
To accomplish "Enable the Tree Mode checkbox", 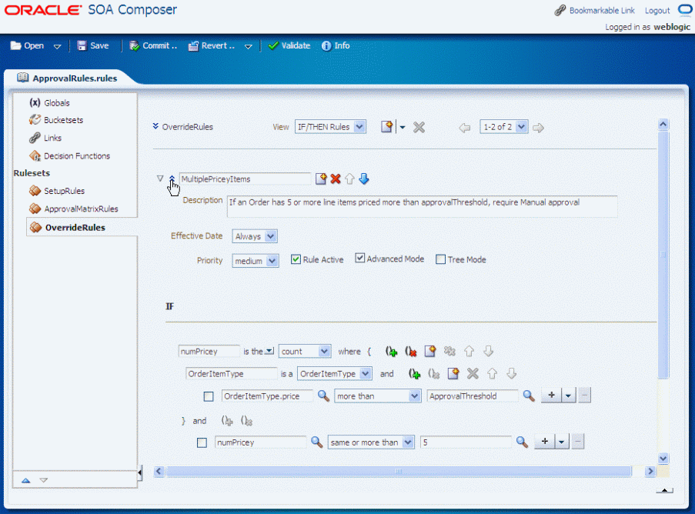I will (440, 259).
